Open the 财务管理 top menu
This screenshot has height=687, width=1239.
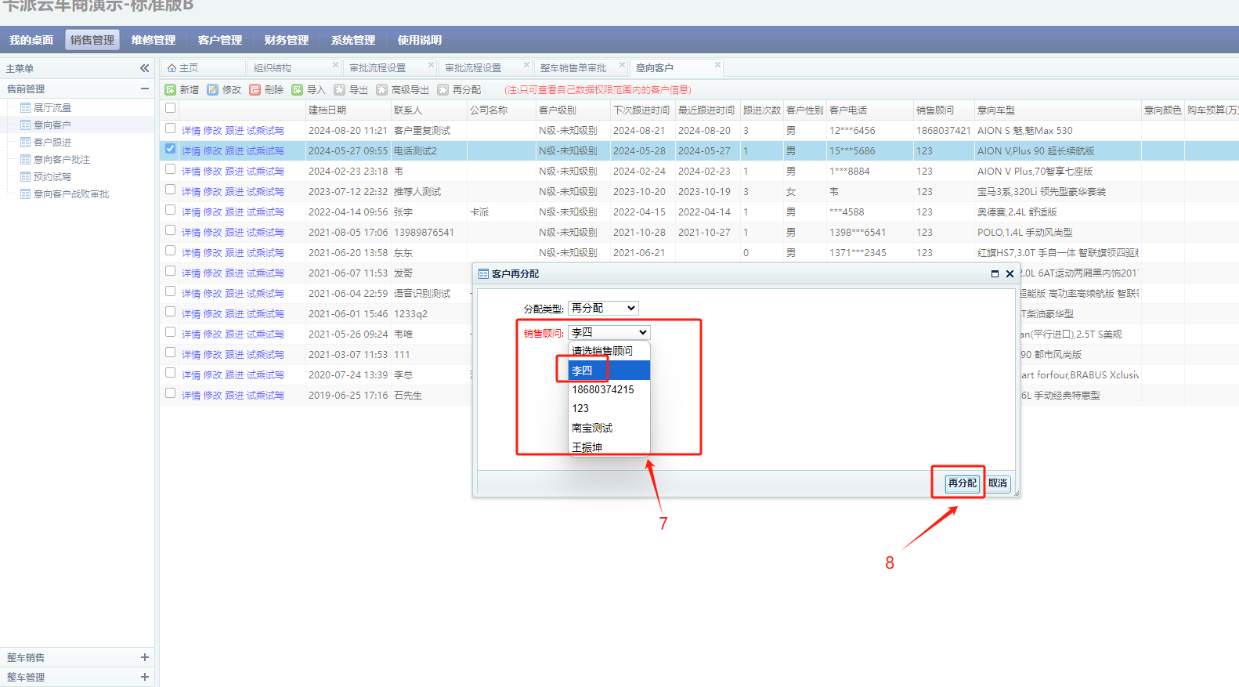point(286,40)
